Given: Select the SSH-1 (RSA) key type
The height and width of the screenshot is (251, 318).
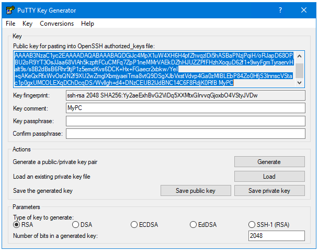Looking at the screenshot, I should [252, 224].
